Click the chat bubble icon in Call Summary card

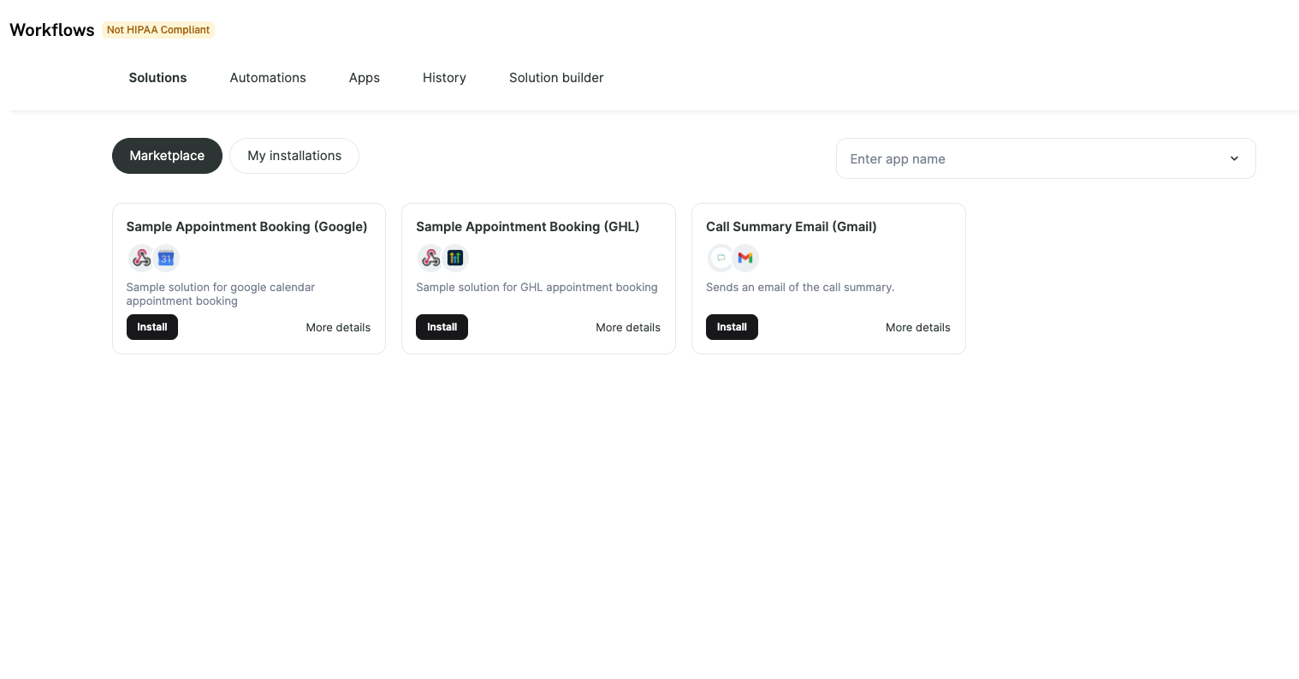point(721,258)
